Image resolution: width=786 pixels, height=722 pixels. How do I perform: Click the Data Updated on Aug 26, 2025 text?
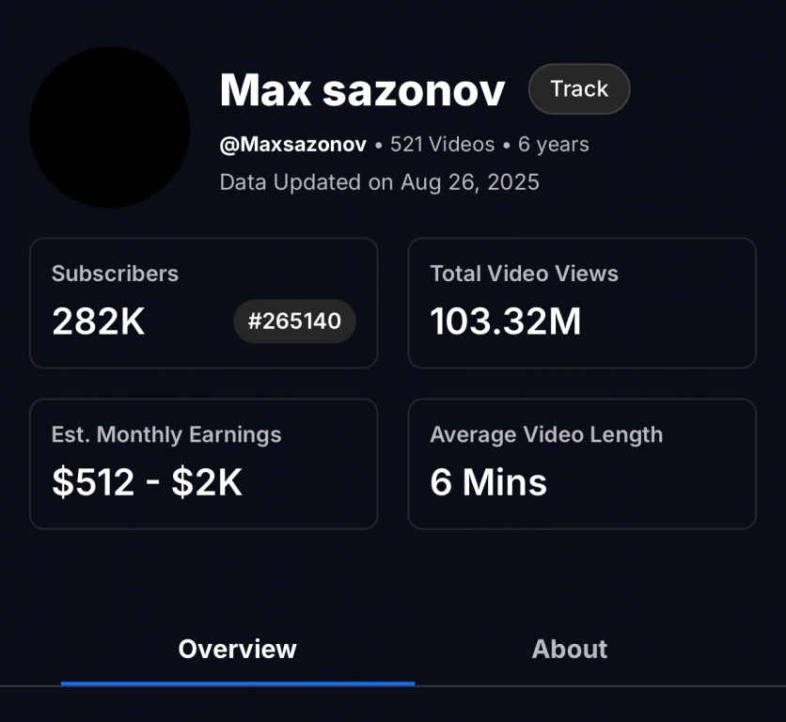click(379, 181)
